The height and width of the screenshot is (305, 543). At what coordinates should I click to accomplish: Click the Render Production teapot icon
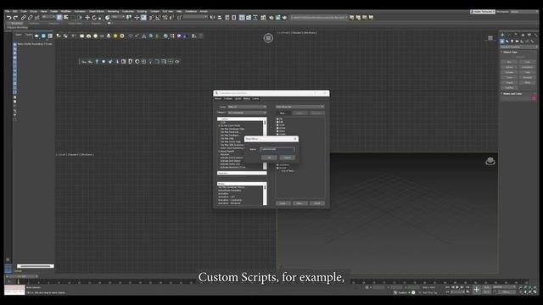coord(285,17)
